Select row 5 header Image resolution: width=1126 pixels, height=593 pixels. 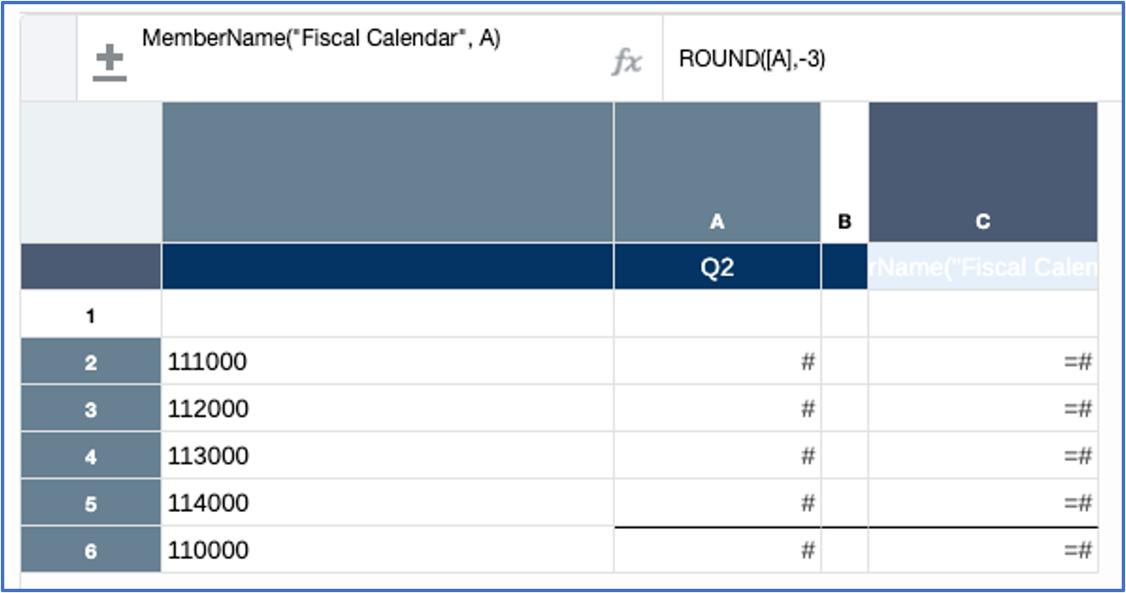(90, 504)
